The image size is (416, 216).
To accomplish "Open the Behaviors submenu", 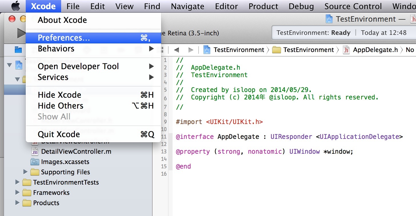I will pyautogui.click(x=93, y=49).
